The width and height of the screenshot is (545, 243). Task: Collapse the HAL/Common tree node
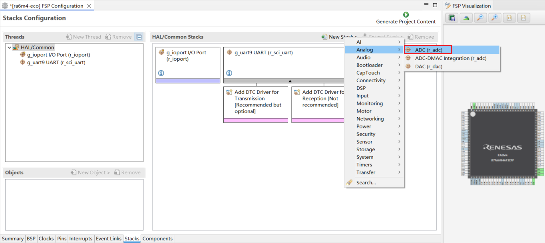[9, 47]
